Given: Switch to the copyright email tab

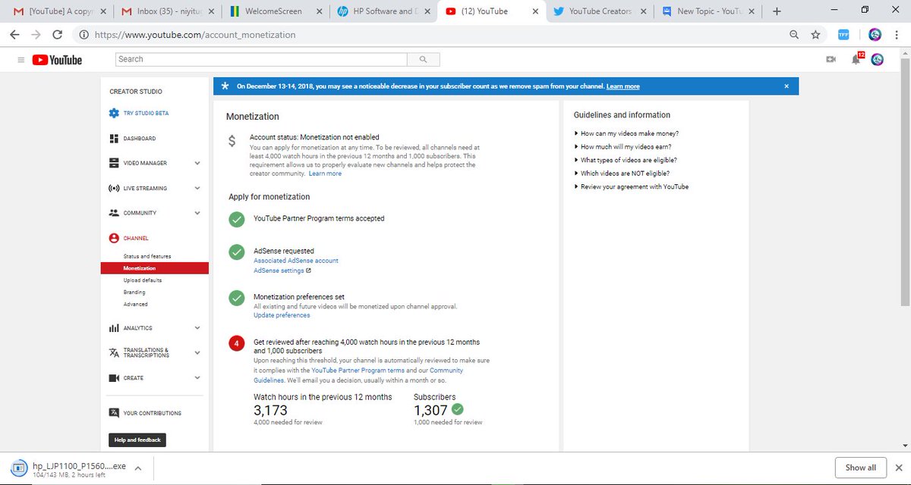Looking at the screenshot, I should (x=61, y=11).
